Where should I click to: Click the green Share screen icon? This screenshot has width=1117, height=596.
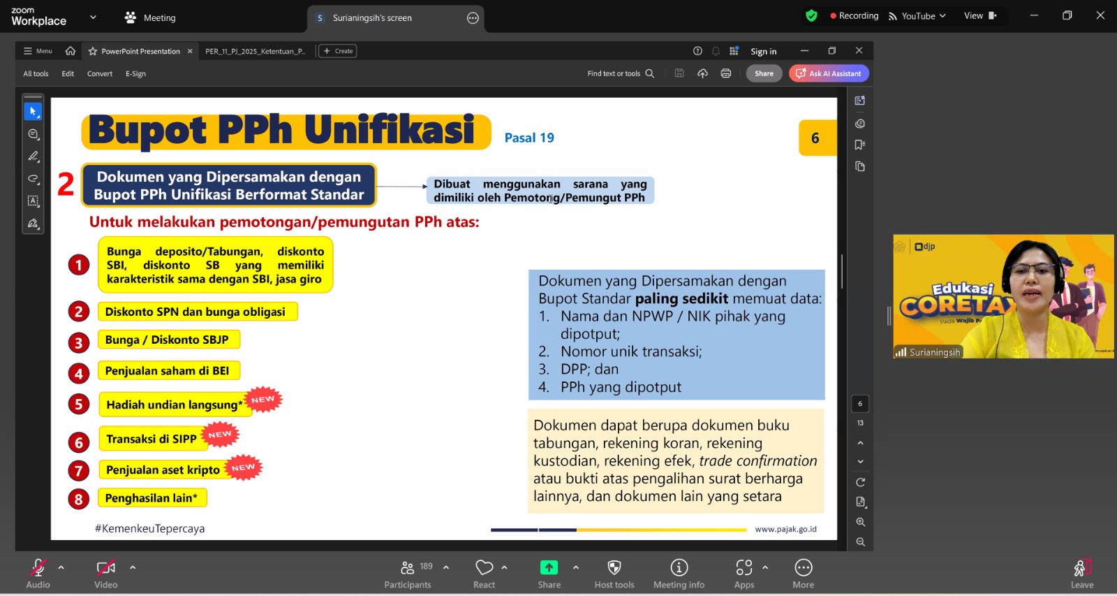[x=549, y=568]
